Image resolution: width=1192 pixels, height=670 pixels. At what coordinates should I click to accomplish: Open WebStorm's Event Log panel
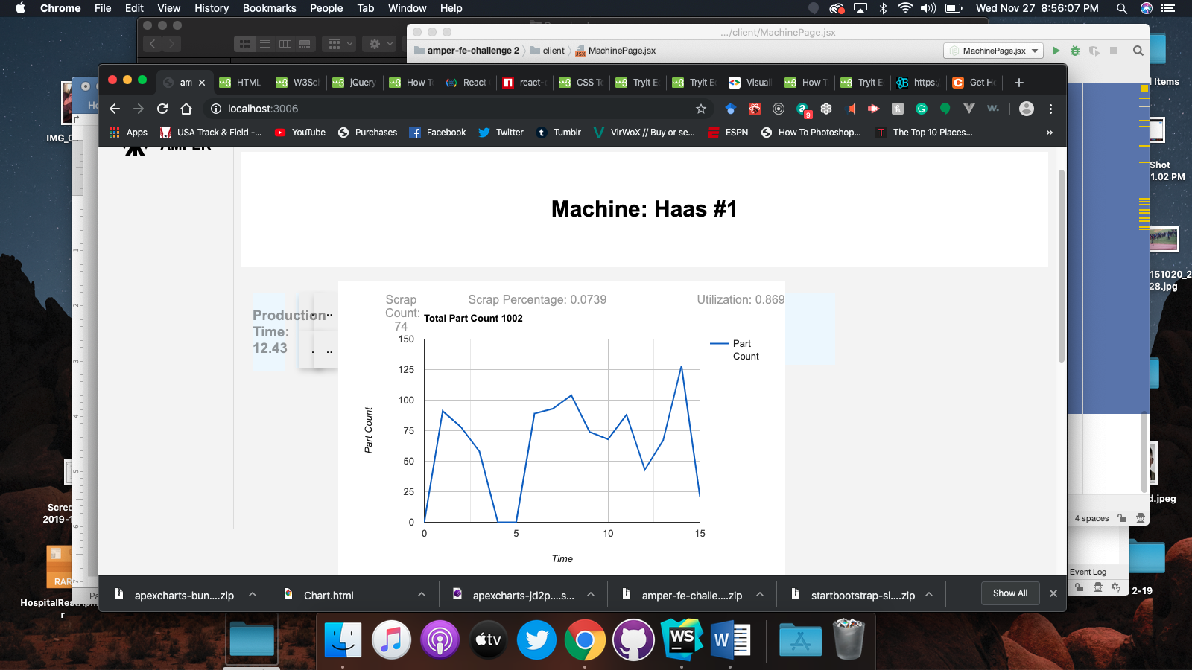tap(1088, 572)
